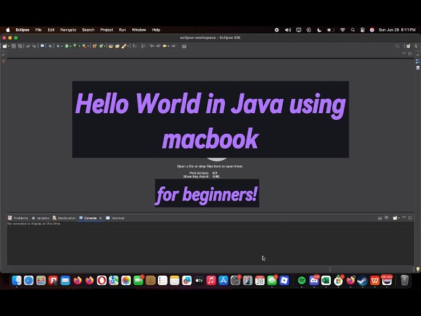Image resolution: width=421 pixels, height=316 pixels.
Task: Maximize the Console panel
Action: pos(410,218)
